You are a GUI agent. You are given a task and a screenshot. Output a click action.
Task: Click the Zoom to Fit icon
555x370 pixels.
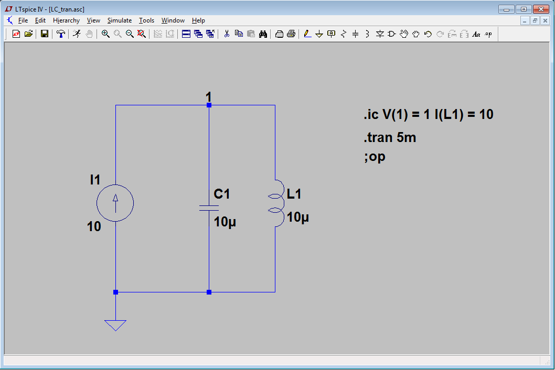[142, 34]
